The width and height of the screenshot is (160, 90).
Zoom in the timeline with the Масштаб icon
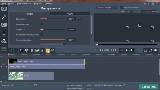[x=35, y=85]
